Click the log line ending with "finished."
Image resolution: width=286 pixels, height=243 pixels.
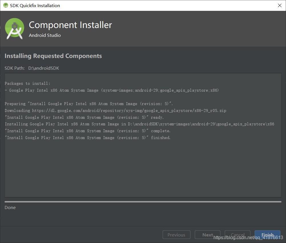88,138
